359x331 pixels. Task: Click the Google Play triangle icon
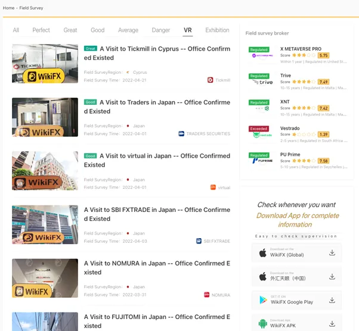263,300
